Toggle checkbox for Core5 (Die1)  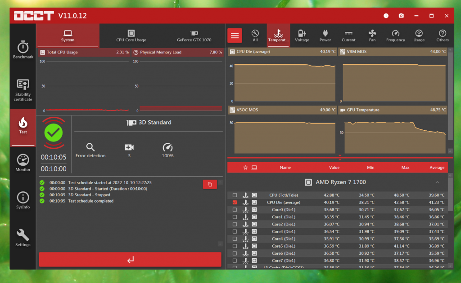(x=235, y=246)
